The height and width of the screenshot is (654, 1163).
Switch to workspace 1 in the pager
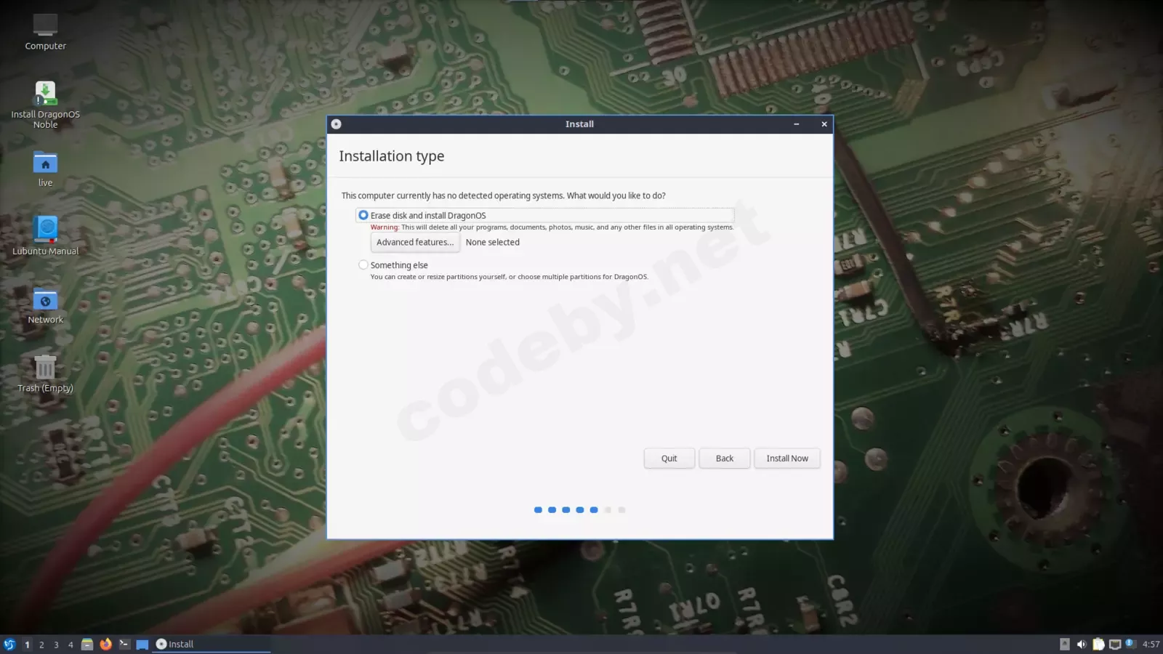(x=27, y=645)
